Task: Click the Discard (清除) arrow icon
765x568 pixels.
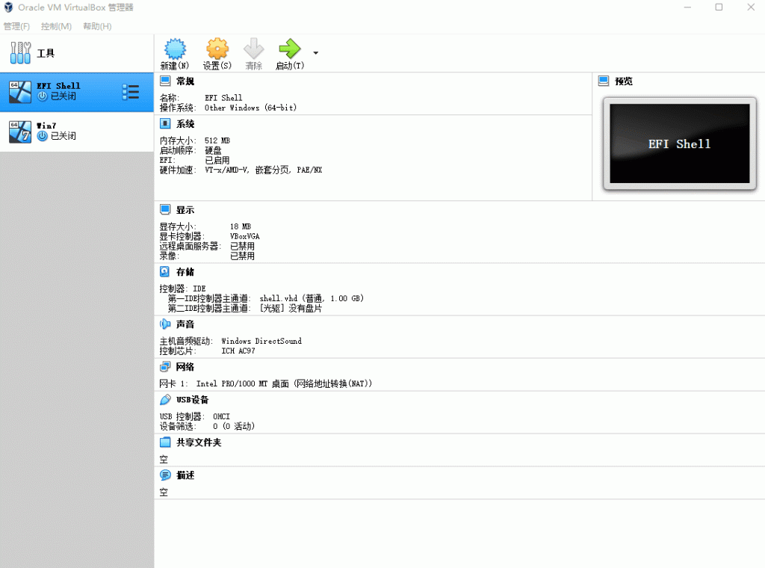Action: (x=254, y=50)
